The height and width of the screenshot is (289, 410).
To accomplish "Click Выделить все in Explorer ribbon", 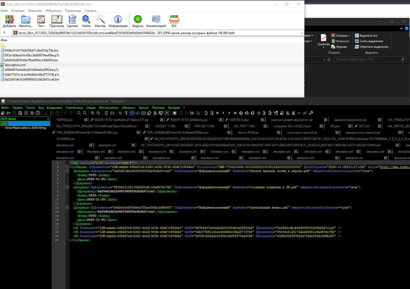I will click(x=366, y=36).
